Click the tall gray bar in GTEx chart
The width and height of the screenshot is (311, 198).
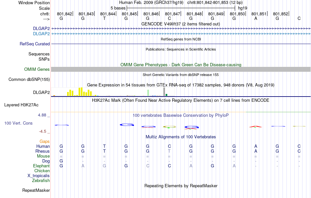point(164,92)
